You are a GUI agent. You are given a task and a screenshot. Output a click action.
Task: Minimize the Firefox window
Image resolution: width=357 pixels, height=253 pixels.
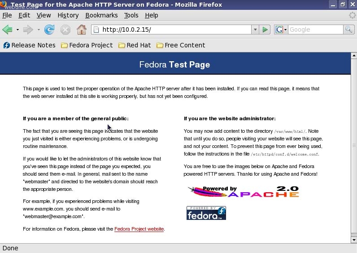point(333,4)
